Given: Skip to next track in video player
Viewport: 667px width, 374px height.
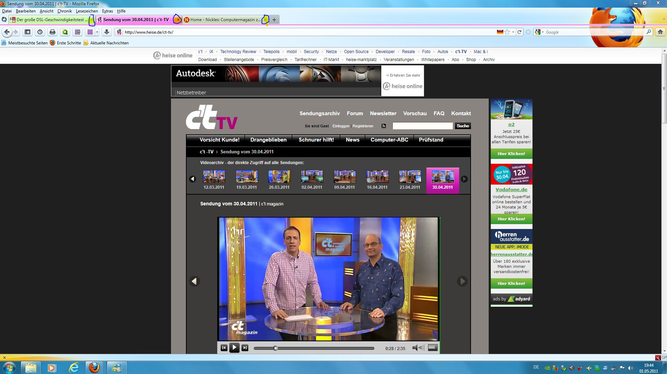Looking at the screenshot, I should (x=245, y=348).
